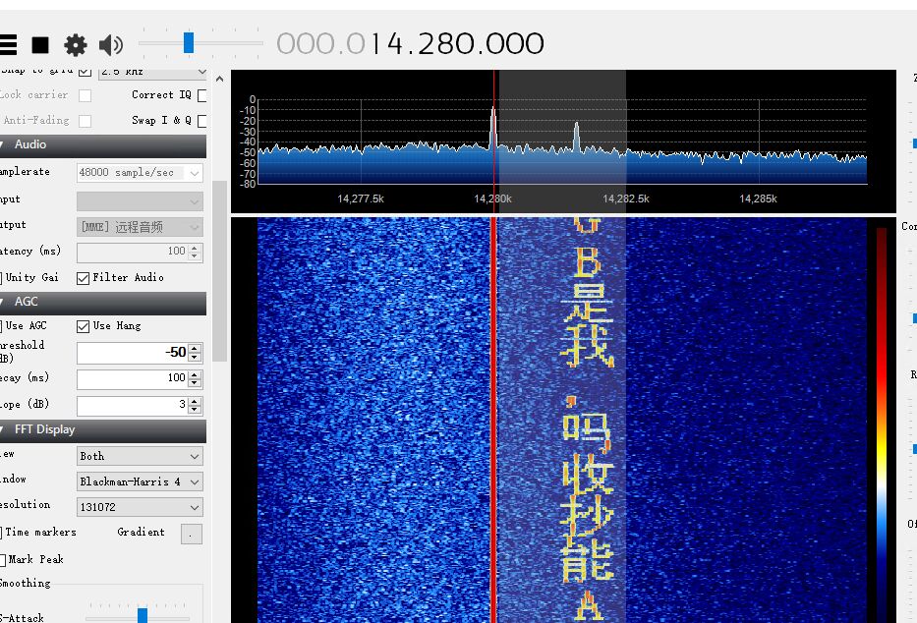Toggle the Anti-Fading checkbox
Viewport: 917px width, 623px height.
coord(85,121)
